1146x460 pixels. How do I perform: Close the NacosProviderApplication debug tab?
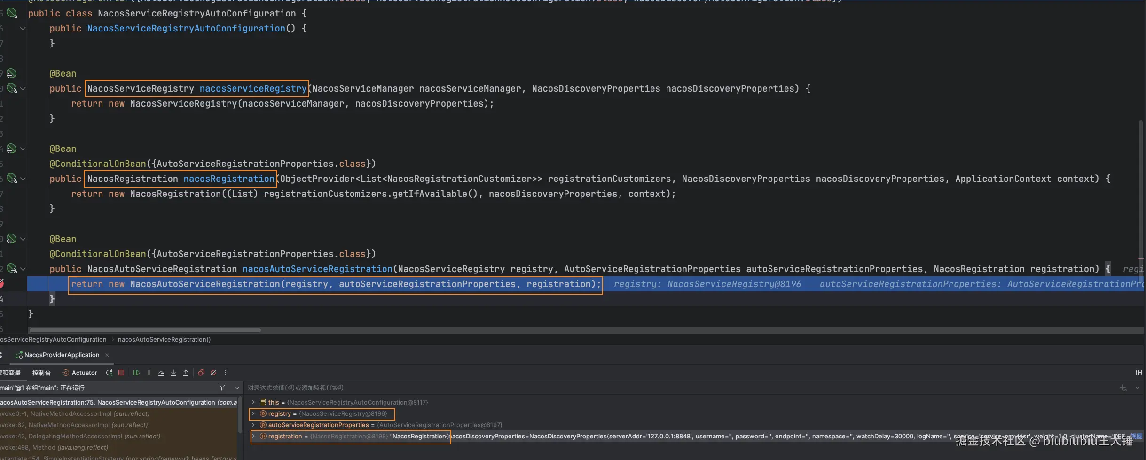coord(107,355)
